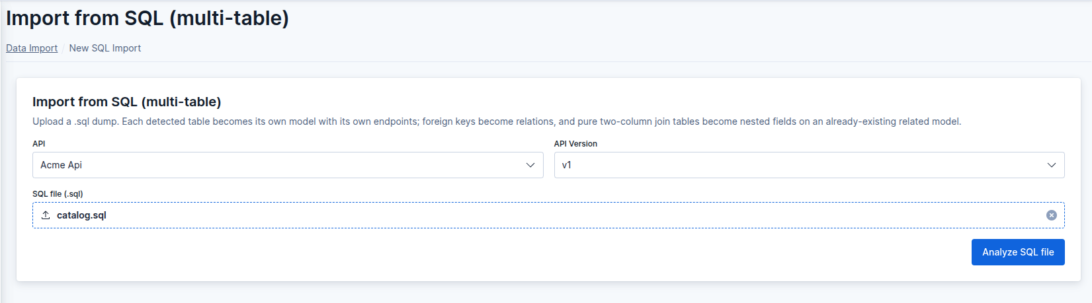Click the Import from SQL card heading

pos(126,102)
